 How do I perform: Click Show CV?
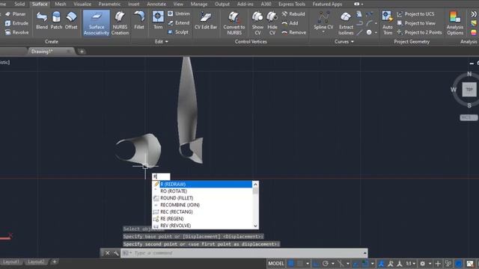[x=257, y=23]
